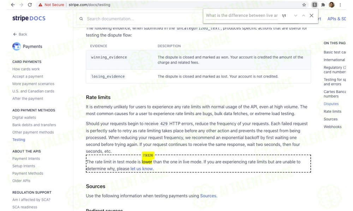
Task: Jump to the next find result with the down chevron
Action: coord(295,15)
